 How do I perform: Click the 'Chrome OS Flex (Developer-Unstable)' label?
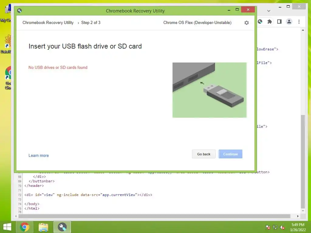(x=197, y=22)
